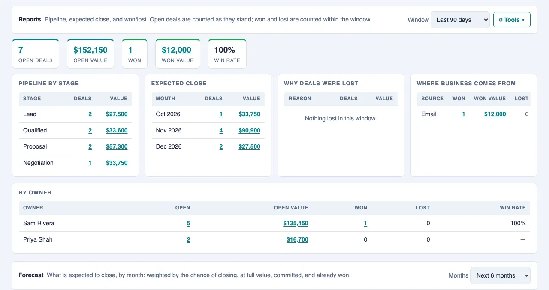The height and width of the screenshot is (290, 549).
Task: Open the Proposal stage deals count
Action: coord(90,146)
